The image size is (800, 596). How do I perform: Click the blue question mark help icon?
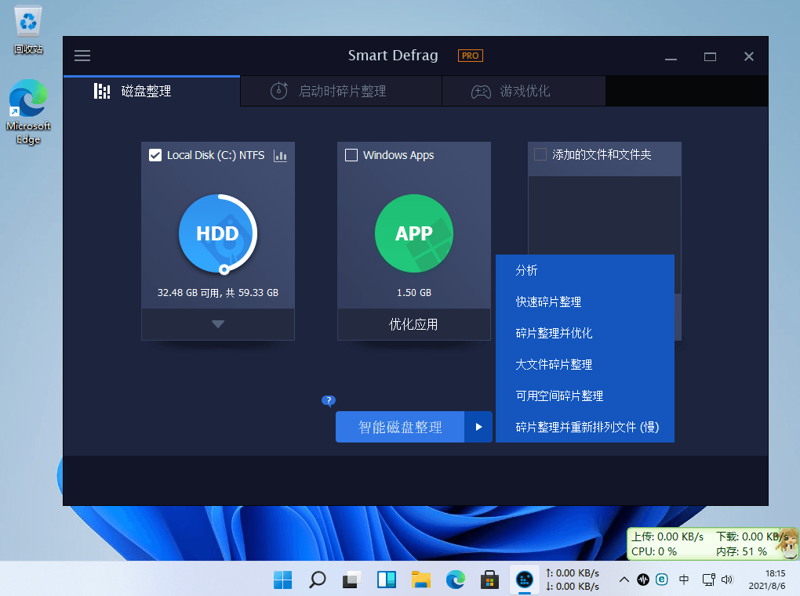click(328, 400)
